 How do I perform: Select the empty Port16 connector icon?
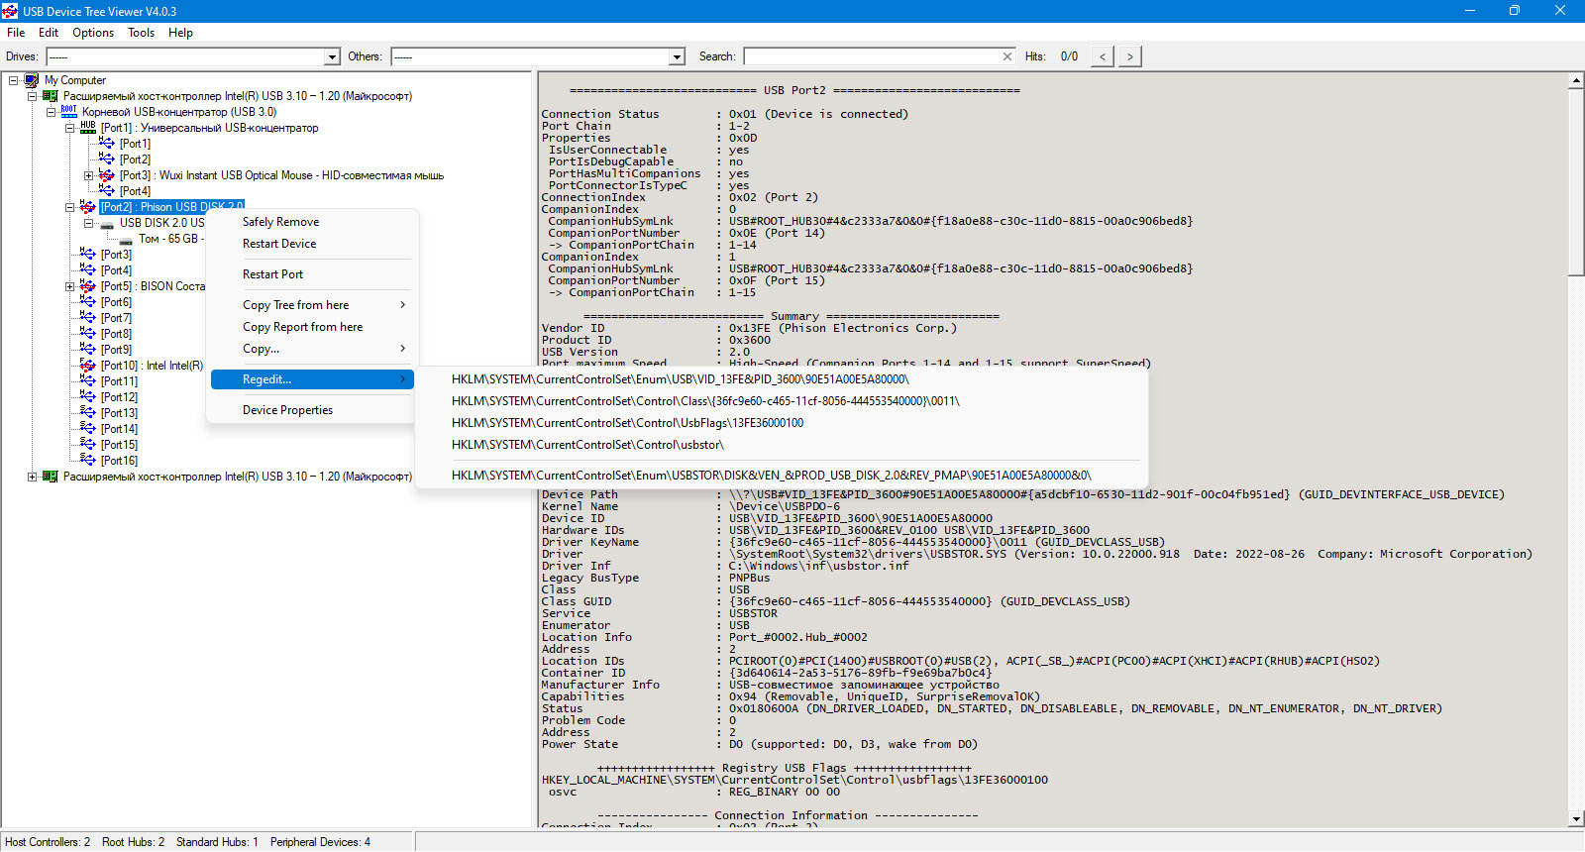click(x=88, y=460)
